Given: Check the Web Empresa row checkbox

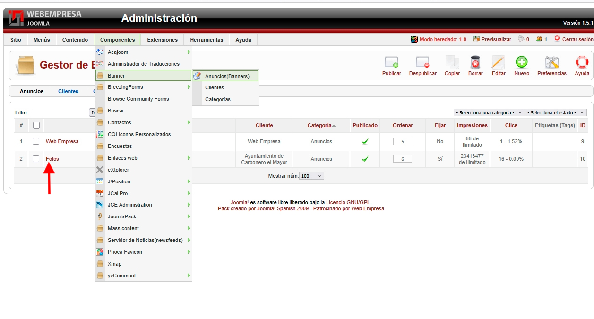Looking at the screenshot, I should 36,141.
